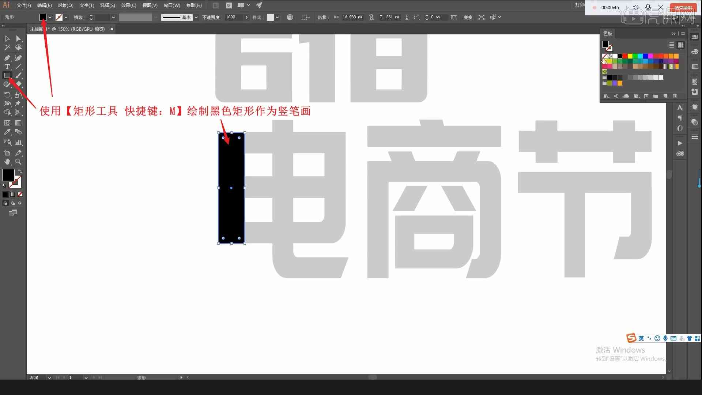Expand the opacity percentage field

click(x=246, y=17)
